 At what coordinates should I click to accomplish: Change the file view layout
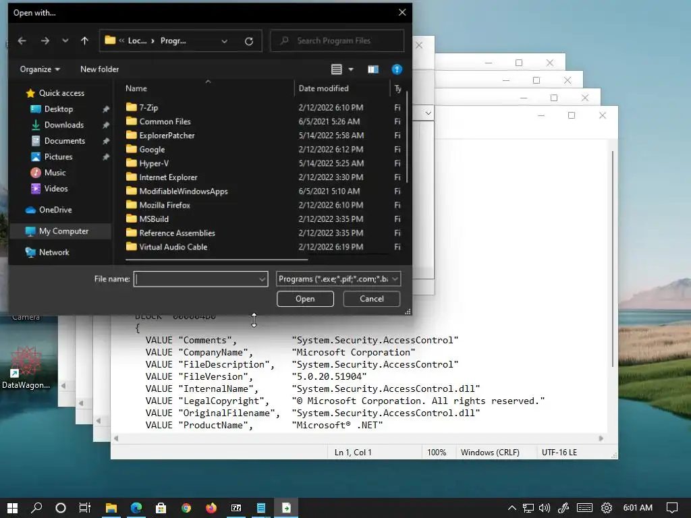pyautogui.click(x=337, y=69)
